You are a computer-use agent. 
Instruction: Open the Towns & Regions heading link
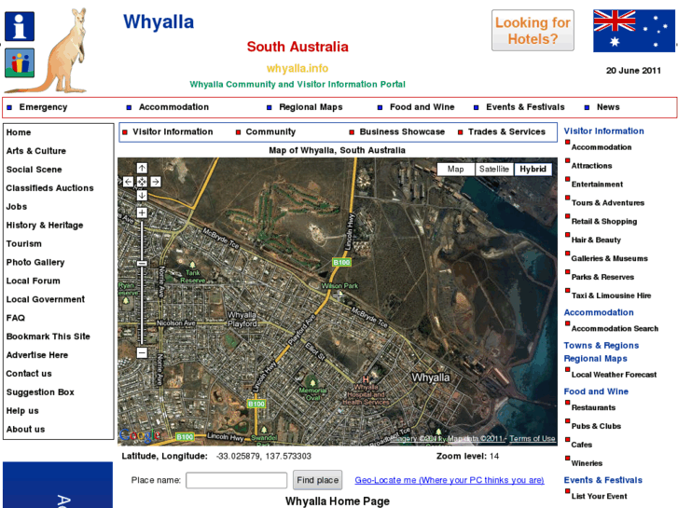point(601,346)
